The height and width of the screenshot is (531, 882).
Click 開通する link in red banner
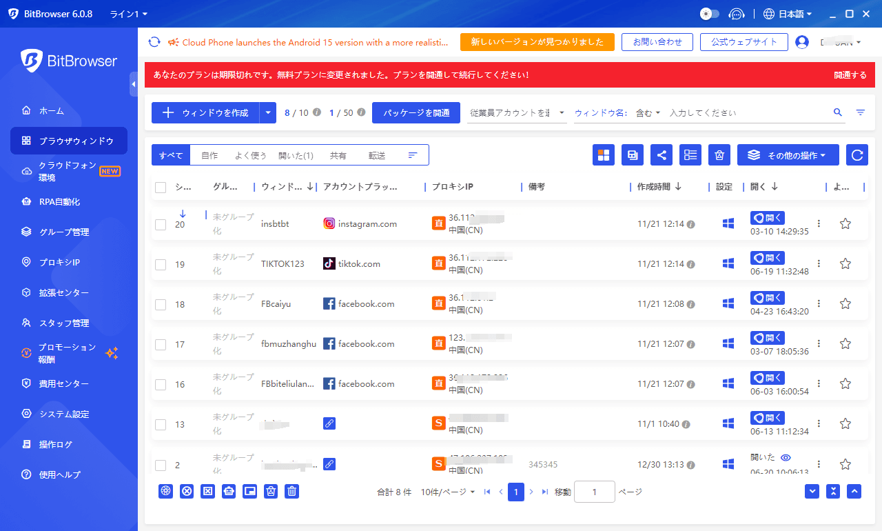(850, 74)
